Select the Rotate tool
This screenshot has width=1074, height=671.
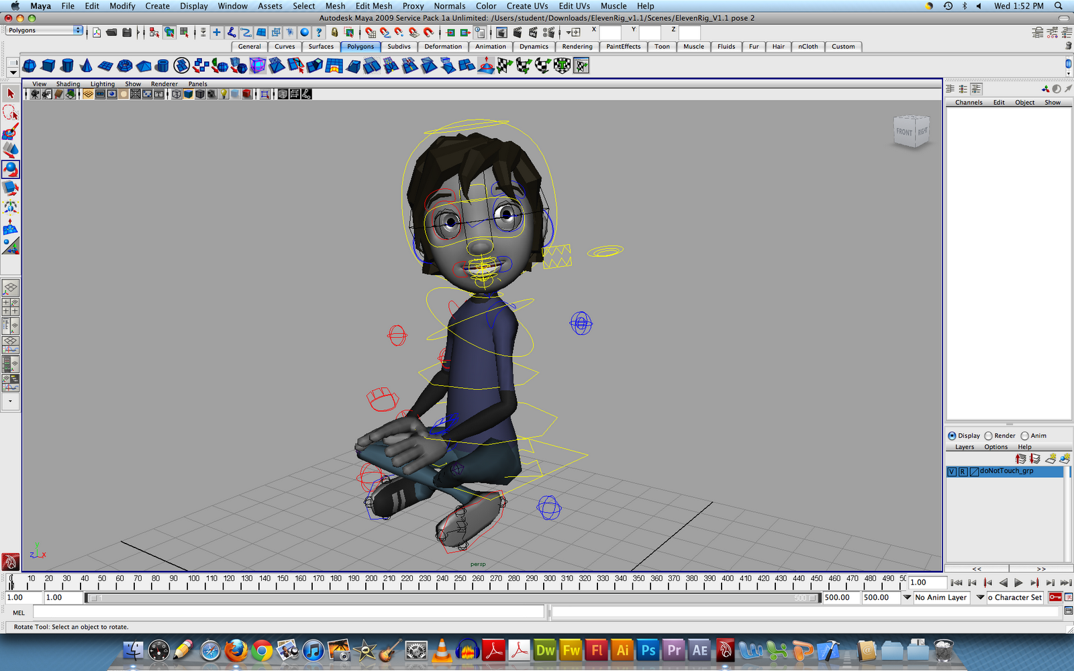pyautogui.click(x=10, y=169)
